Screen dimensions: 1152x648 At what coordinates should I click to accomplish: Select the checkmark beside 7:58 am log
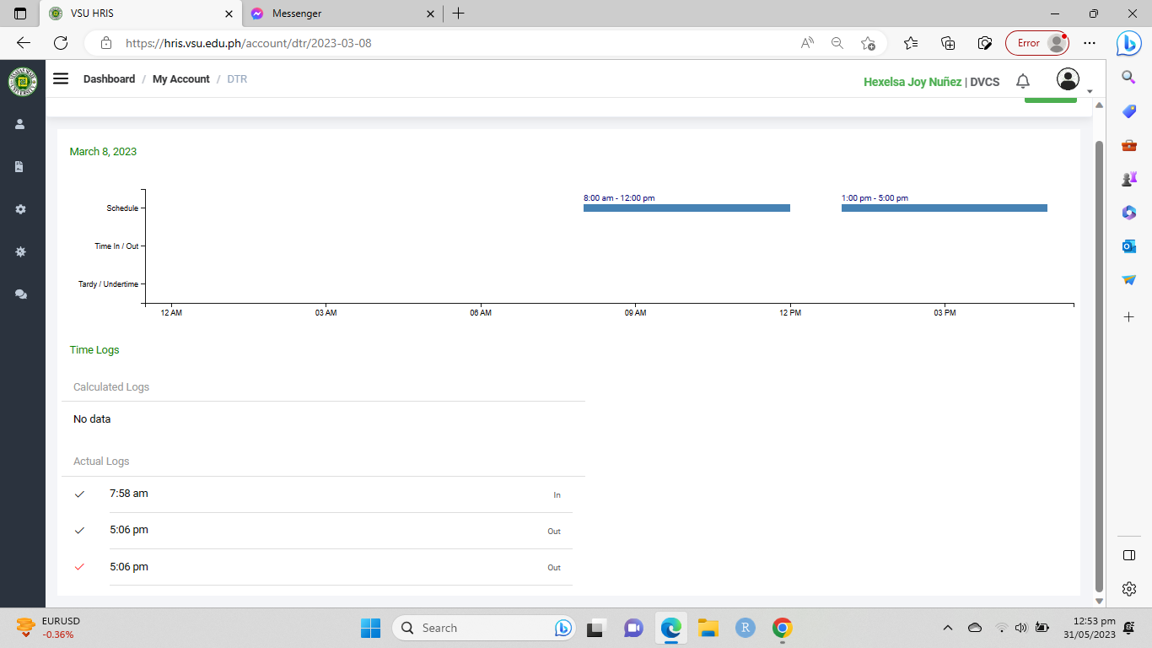point(80,494)
